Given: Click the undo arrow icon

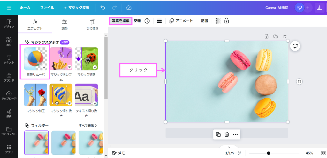Looking at the screenshot, I should point(103,8).
